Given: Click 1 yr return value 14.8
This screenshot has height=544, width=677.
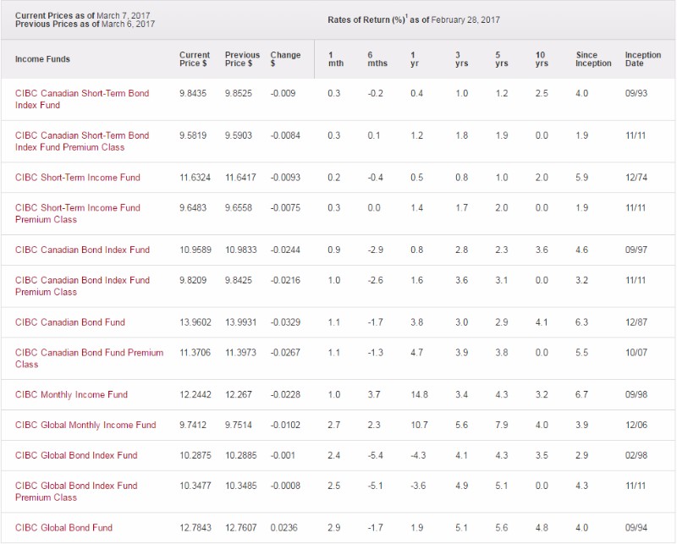Looking at the screenshot, I should (x=419, y=394).
